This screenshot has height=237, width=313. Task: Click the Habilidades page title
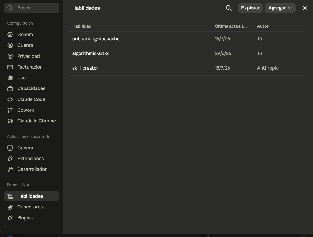click(x=86, y=8)
